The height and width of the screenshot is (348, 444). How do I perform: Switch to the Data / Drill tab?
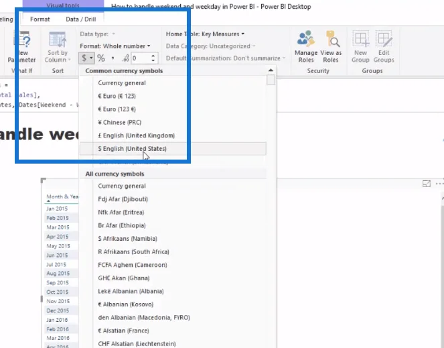tap(81, 19)
